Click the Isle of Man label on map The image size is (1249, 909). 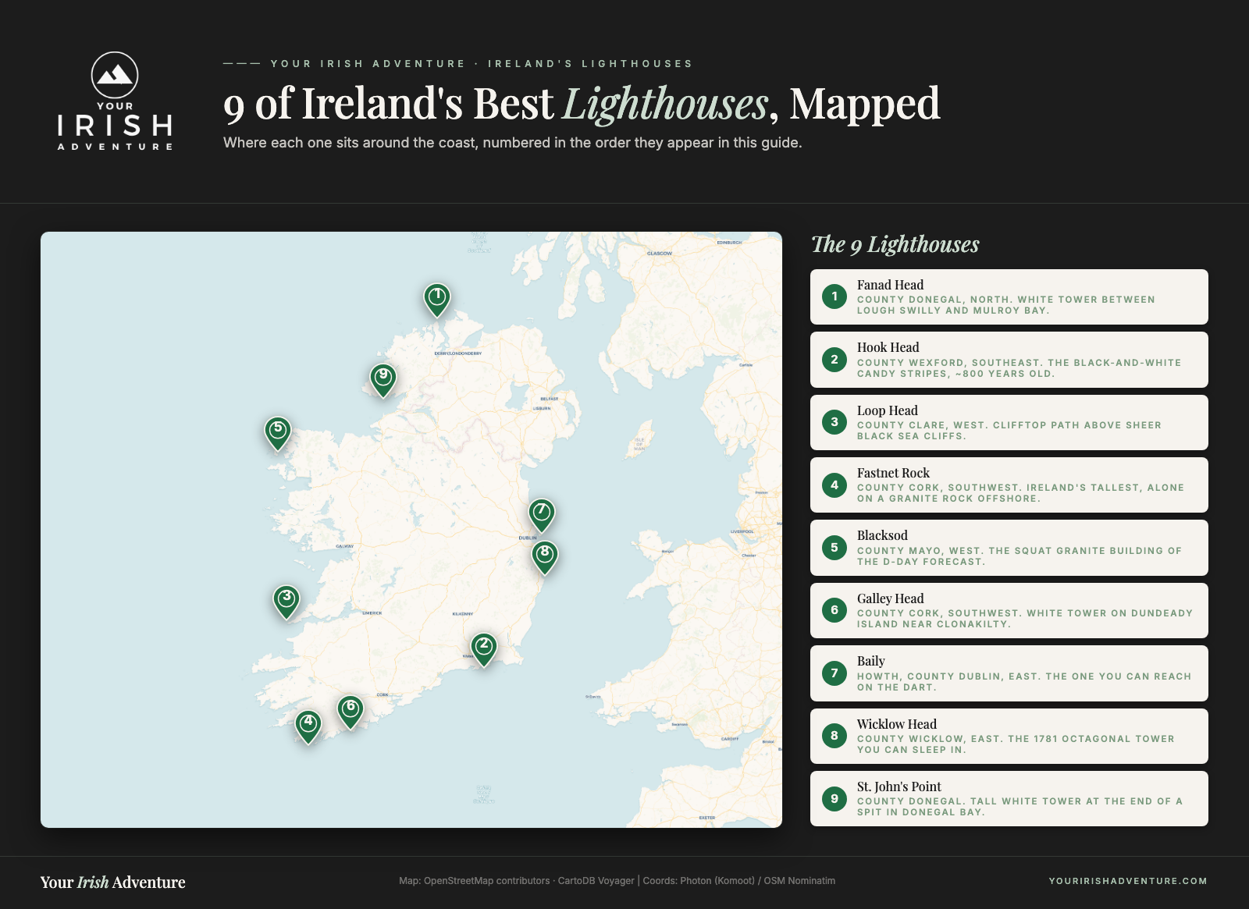pos(639,445)
